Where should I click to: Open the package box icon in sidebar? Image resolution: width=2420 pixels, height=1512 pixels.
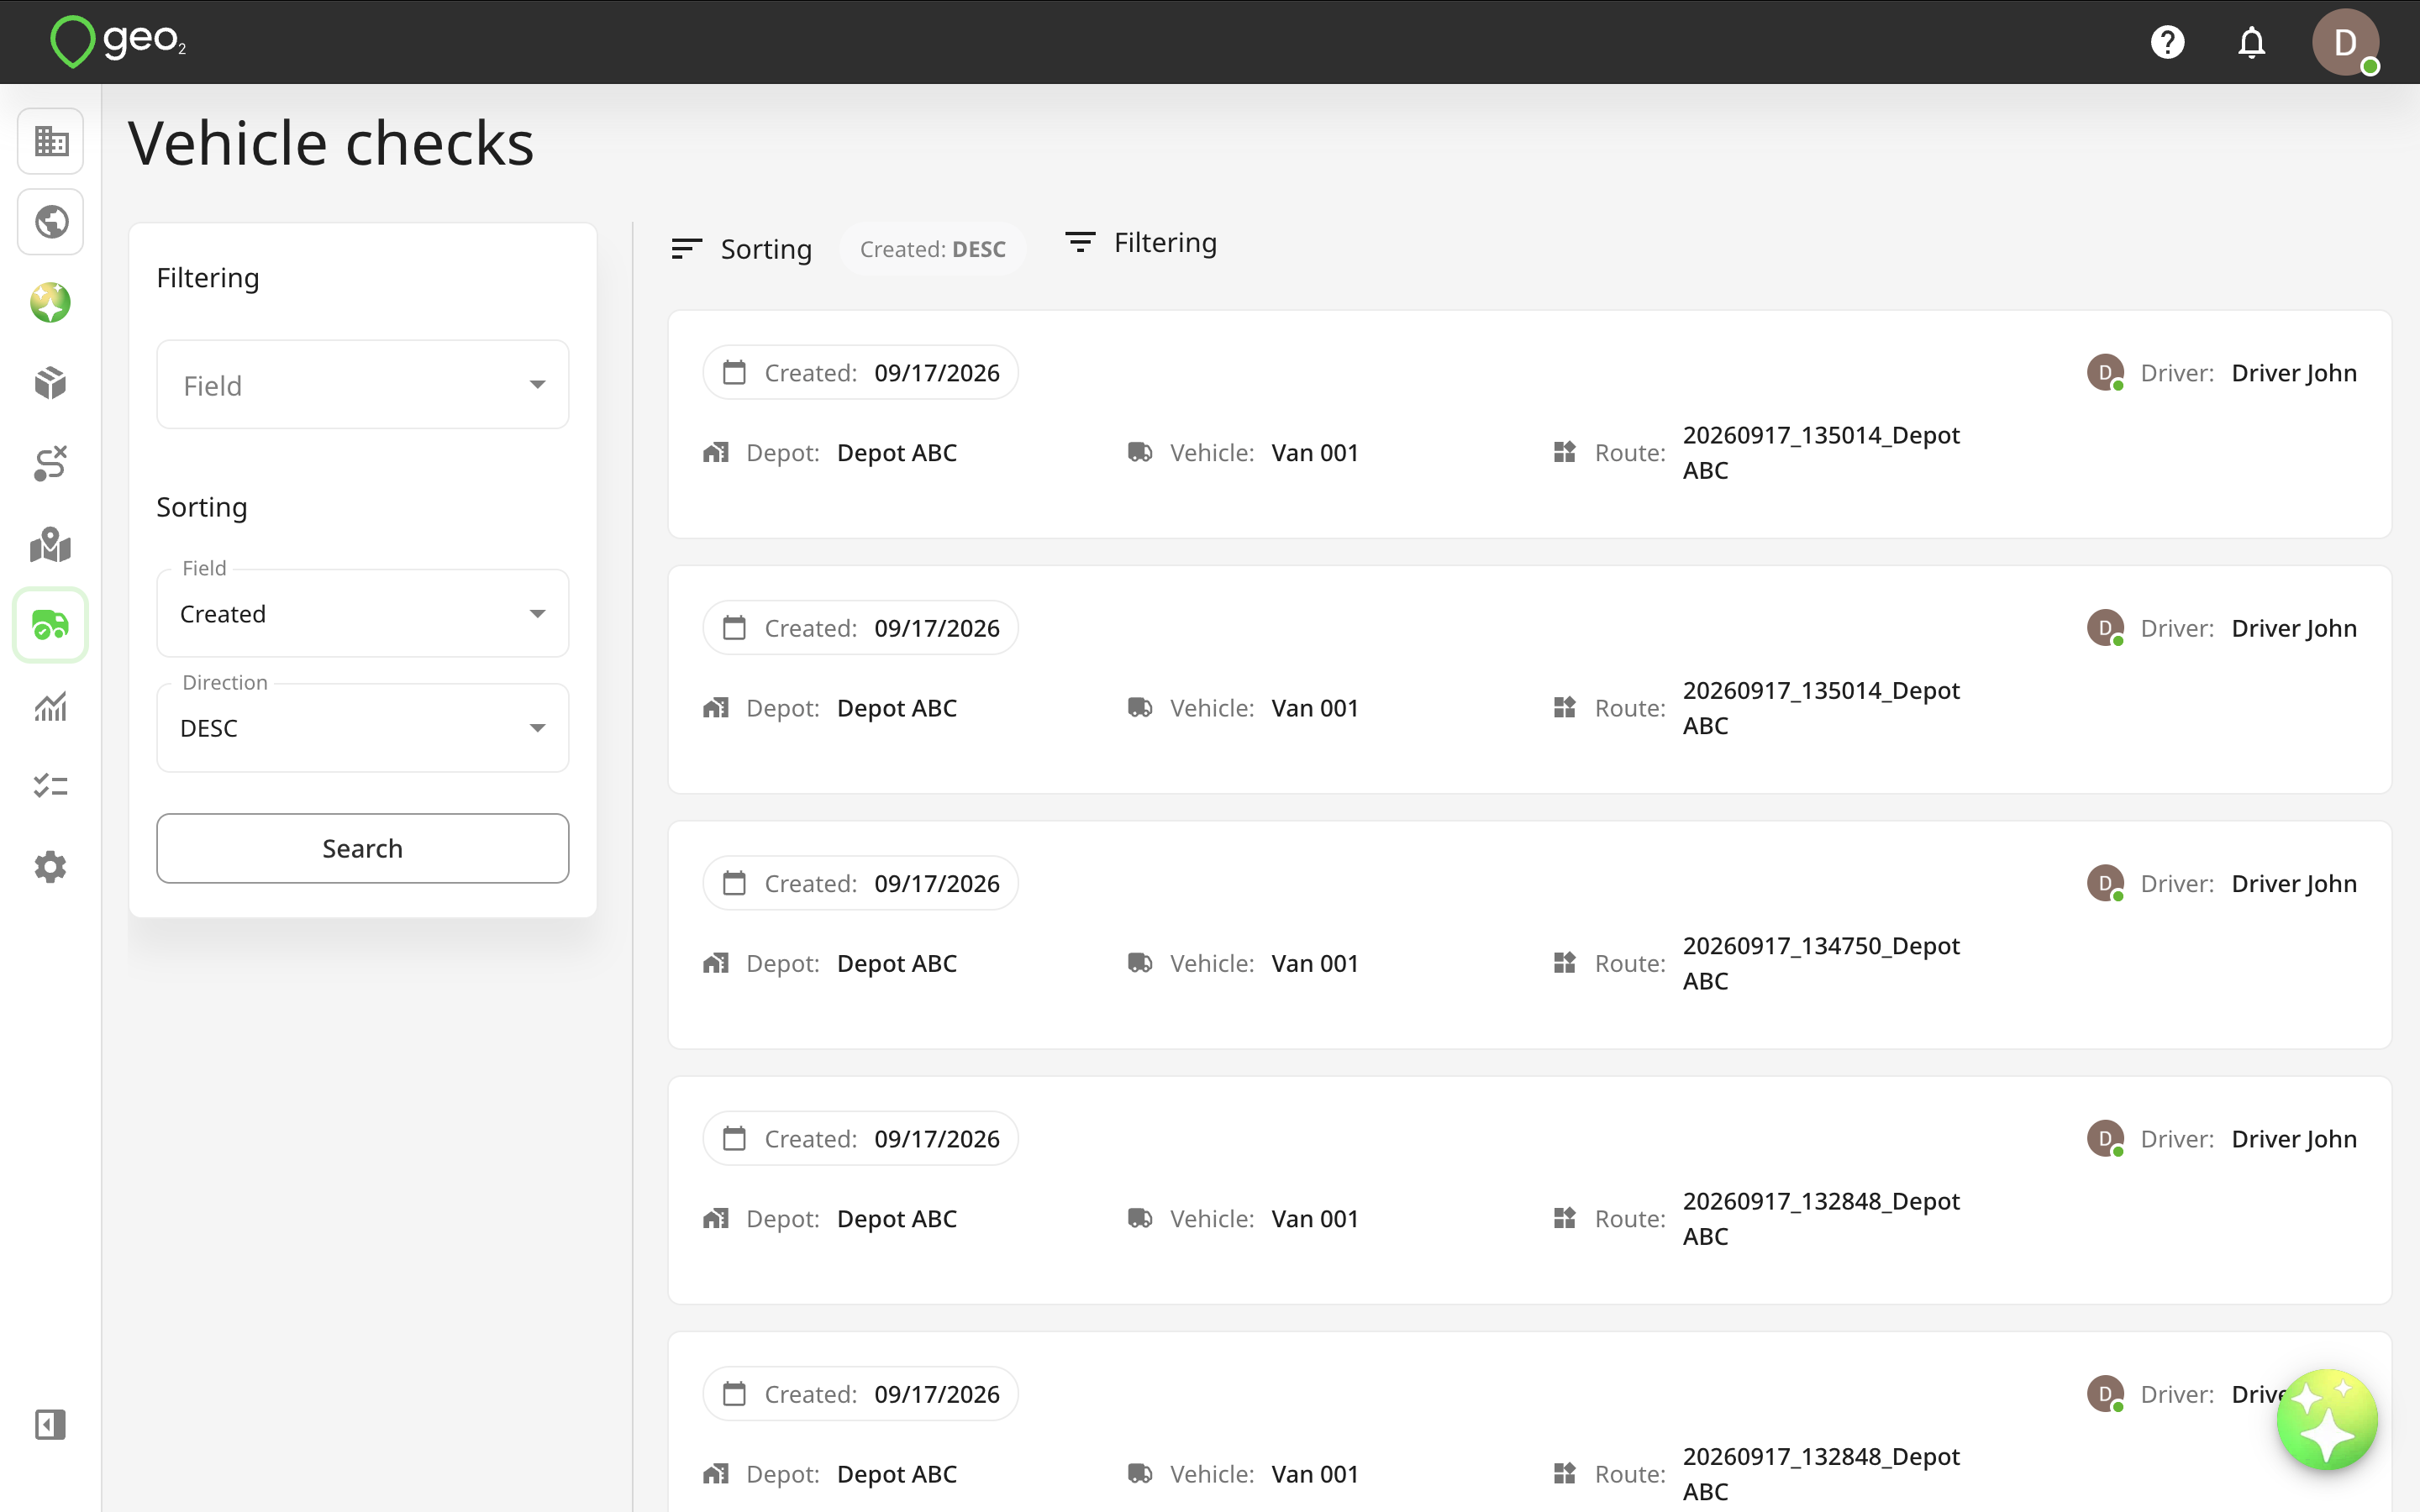51,383
